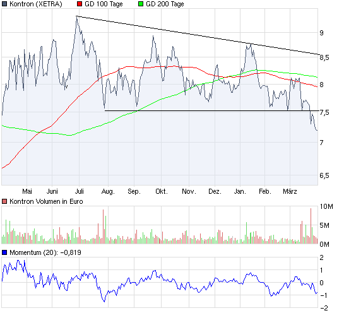
Task: Click the green GD 200 Tage legend swatch
Action: (x=141, y=4)
